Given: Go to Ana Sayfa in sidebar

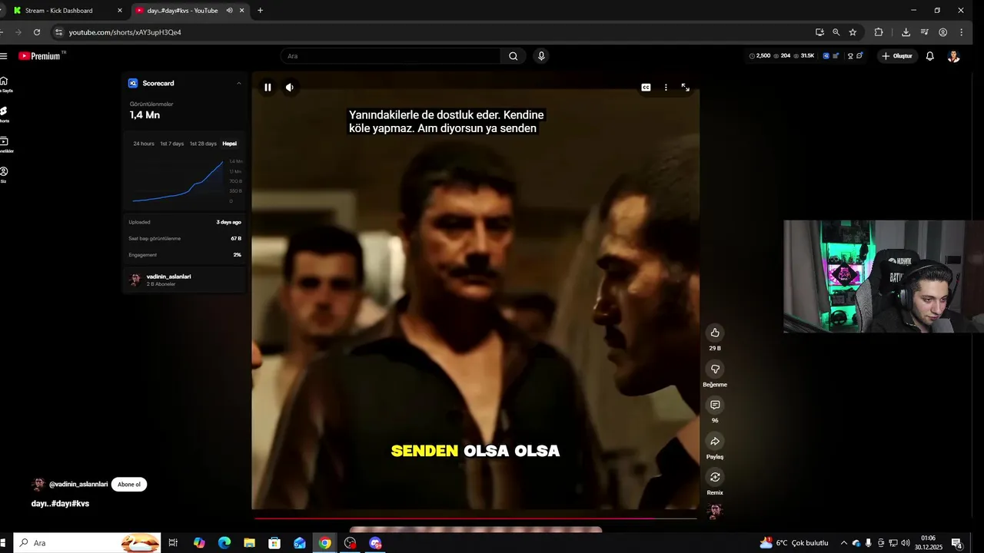Looking at the screenshot, I should tap(5, 84).
